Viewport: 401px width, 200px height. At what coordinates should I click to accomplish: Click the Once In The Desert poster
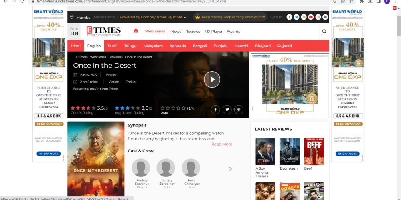pyautogui.click(x=96, y=159)
